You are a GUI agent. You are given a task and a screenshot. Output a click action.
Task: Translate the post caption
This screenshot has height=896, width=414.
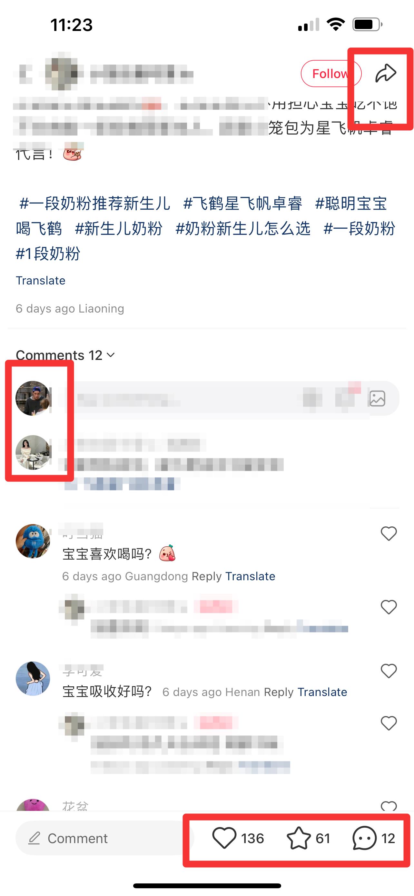coord(41,280)
